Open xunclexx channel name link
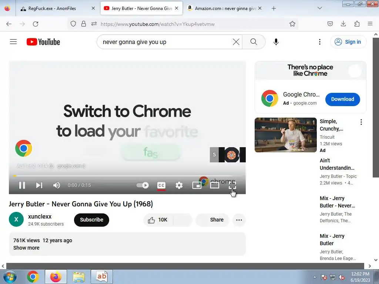Viewport: 379px width, 284px height. pos(40,216)
